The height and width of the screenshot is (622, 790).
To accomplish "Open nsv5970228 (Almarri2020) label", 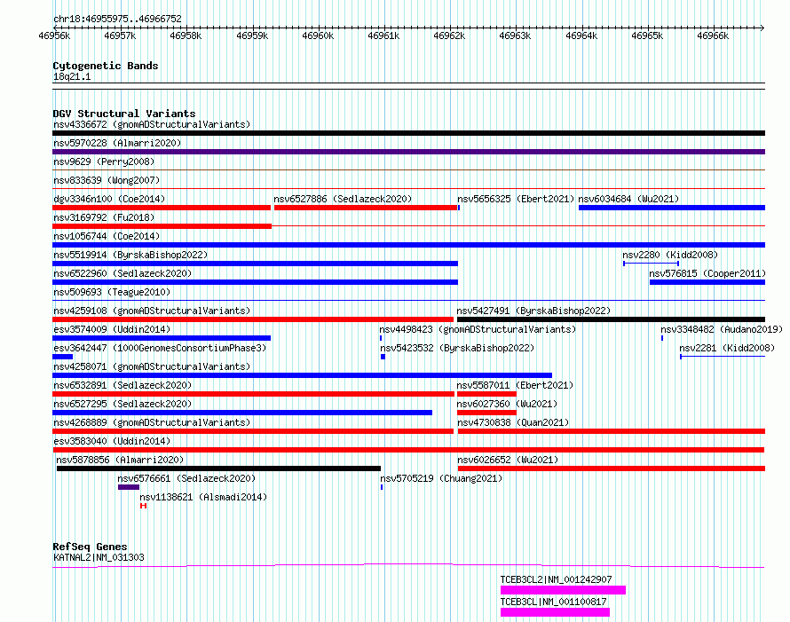I will 117,143.
